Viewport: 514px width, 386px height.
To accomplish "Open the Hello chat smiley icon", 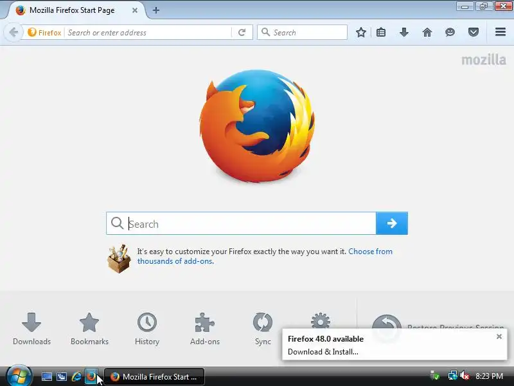I will pos(450,33).
